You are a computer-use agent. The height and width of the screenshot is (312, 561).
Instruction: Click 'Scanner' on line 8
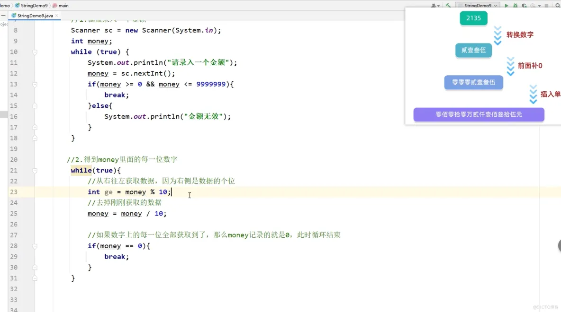(85, 30)
